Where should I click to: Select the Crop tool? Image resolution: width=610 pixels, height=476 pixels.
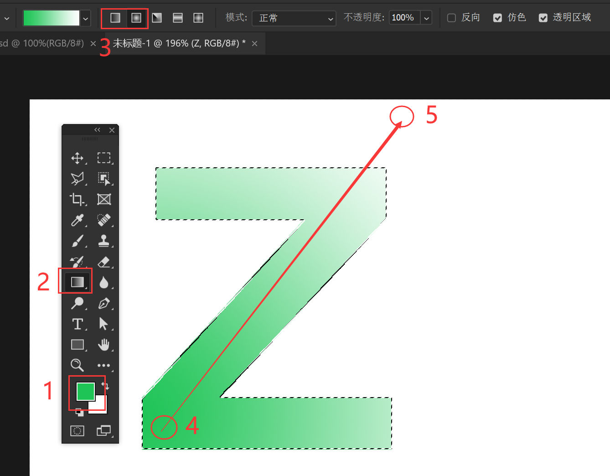[x=78, y=199]
